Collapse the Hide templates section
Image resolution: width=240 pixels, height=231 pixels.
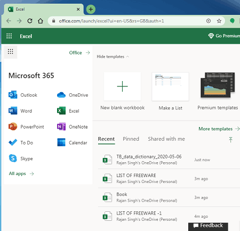pos(113,57)
